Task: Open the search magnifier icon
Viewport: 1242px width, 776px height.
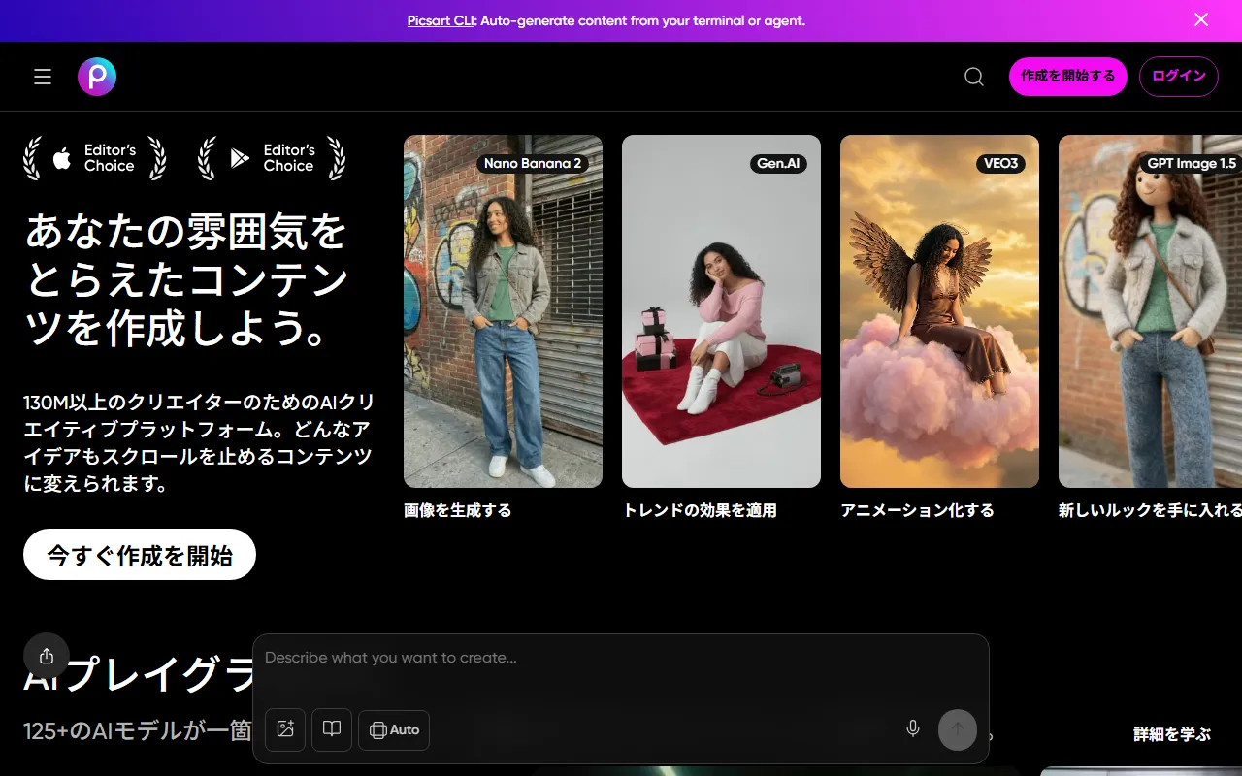Action: (x=974, y=77)
